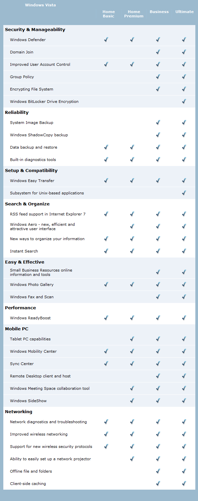Click Windows ReadyBoost checkmark under Home Basic
The image size is (198, 501).
(x=106, y=318)
